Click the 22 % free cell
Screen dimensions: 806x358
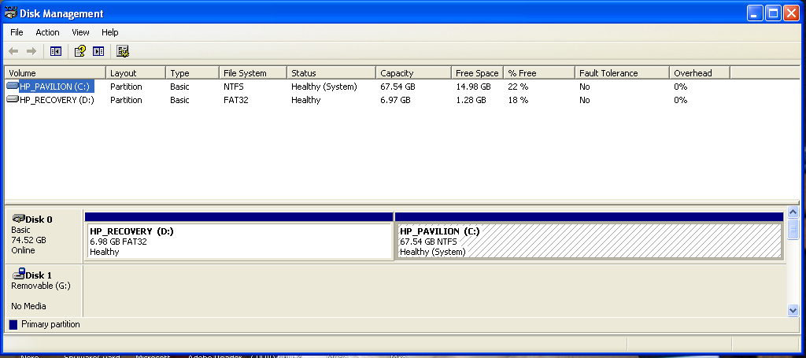pos(518,87)
